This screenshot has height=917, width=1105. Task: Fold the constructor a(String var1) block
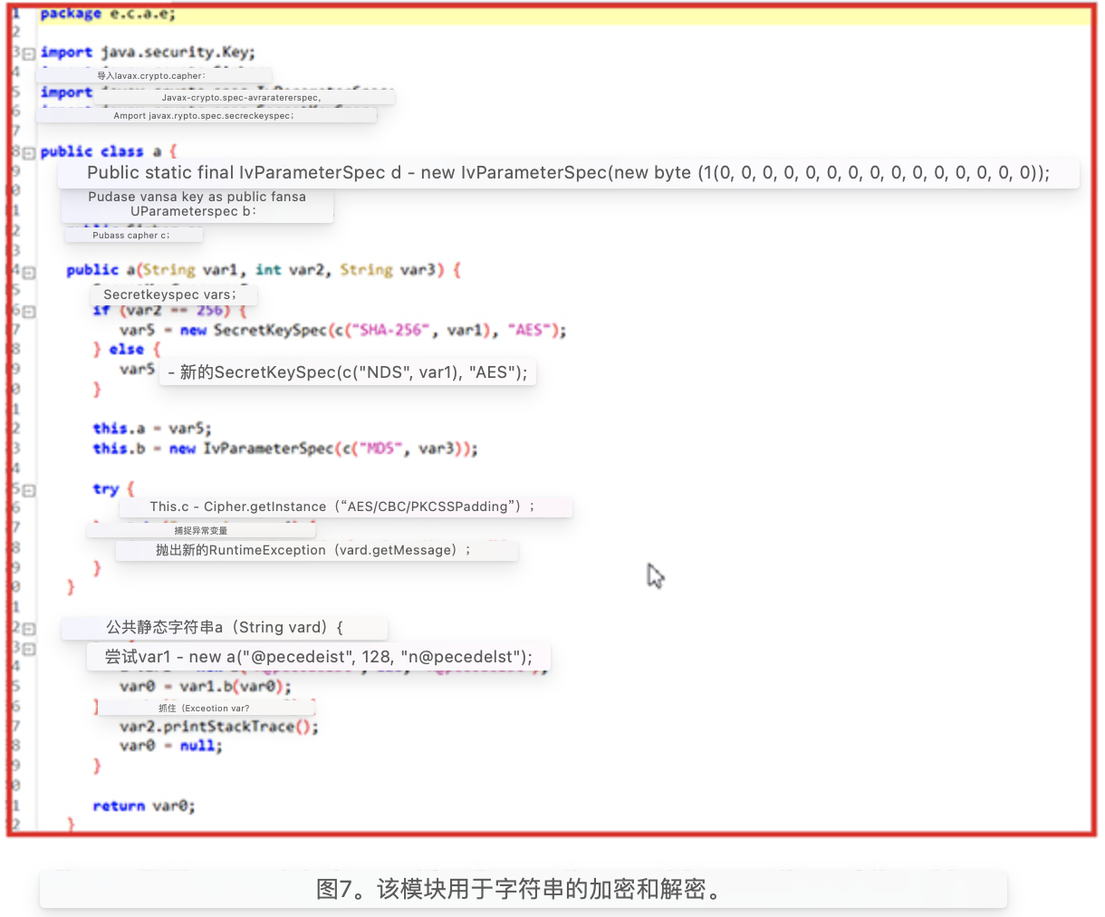point(29,272)
